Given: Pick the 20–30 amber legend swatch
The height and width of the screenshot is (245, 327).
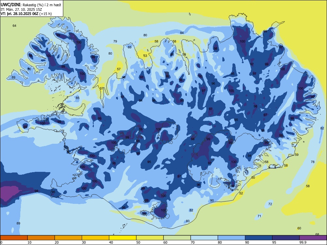Looking at the screenshot, I should coord(68,238).
